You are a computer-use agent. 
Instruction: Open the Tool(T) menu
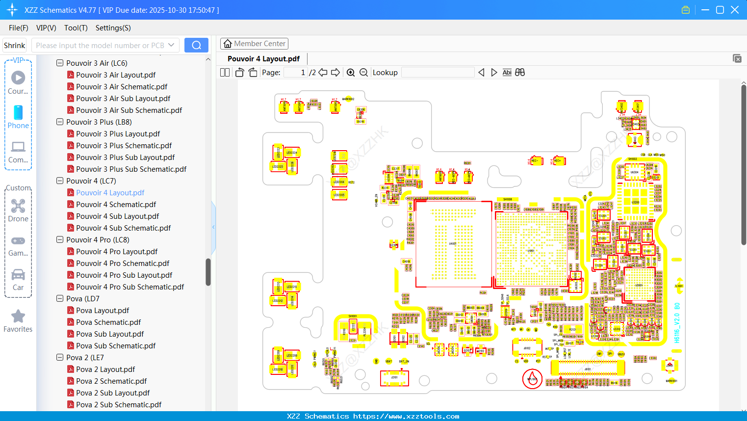point(76,28)
